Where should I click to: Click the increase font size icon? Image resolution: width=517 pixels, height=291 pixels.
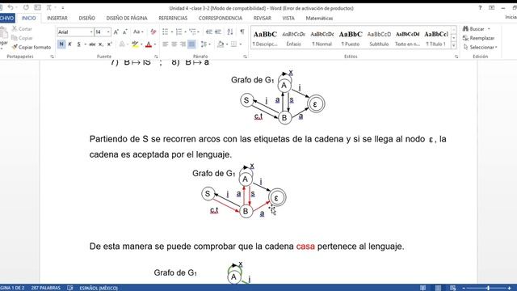(x=116, y=32)
